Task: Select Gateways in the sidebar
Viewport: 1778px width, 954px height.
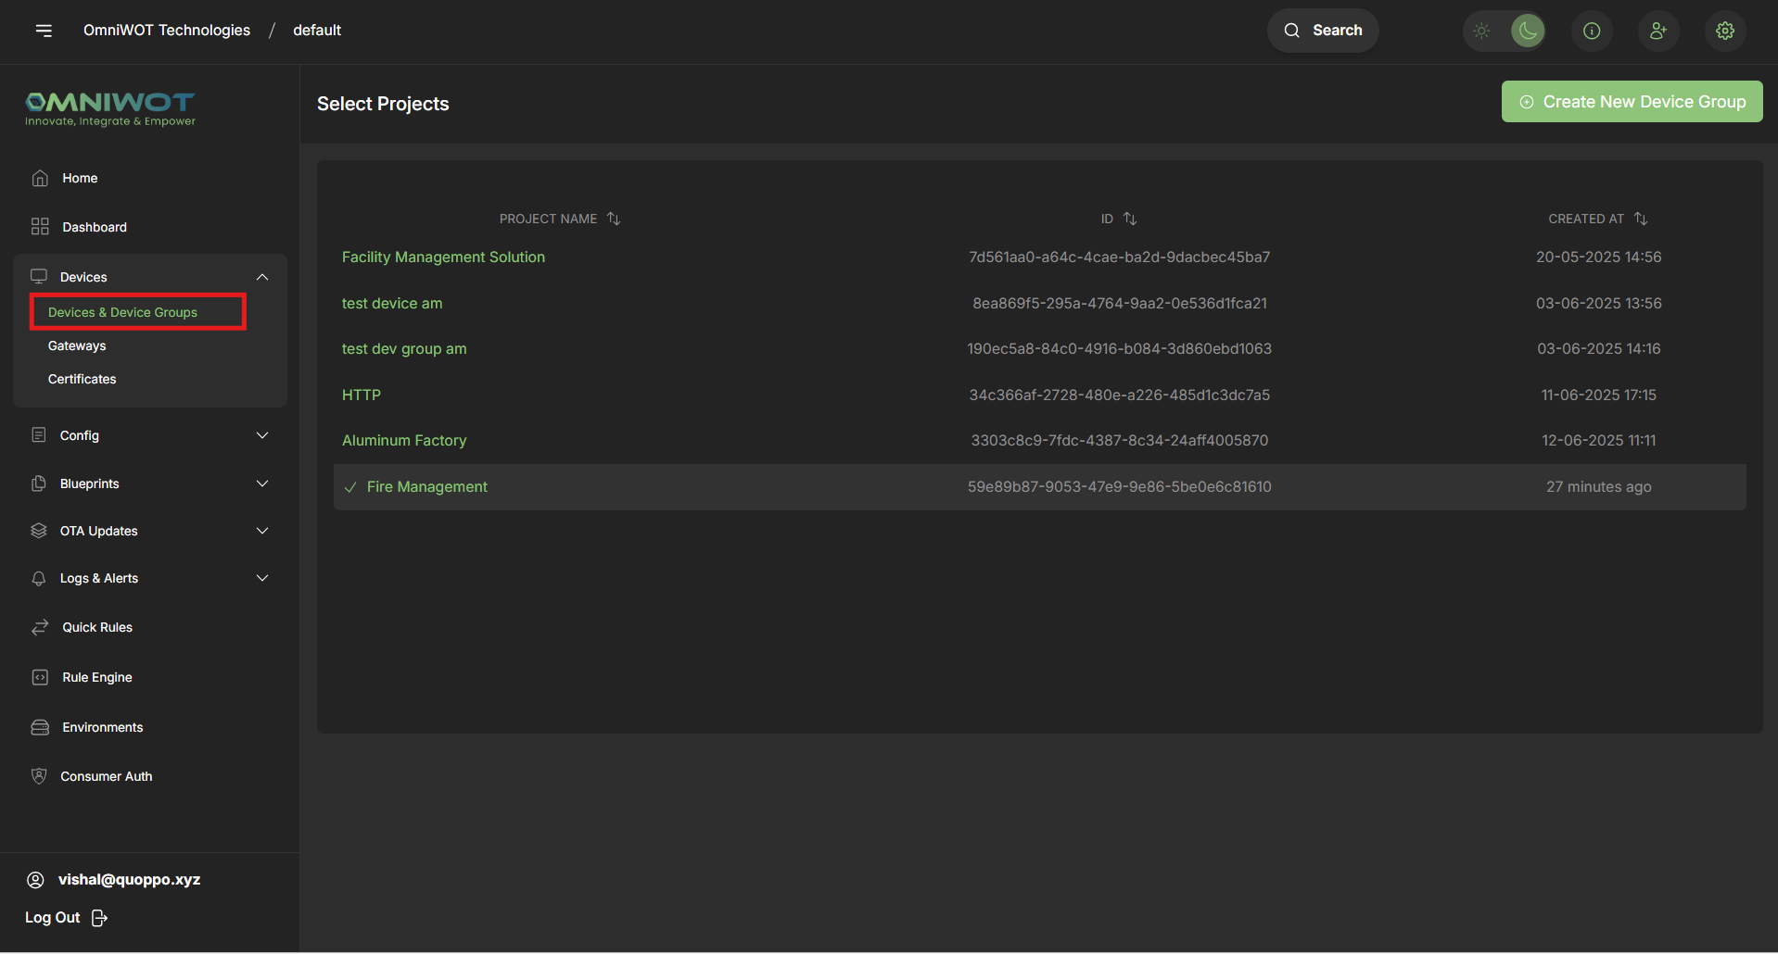Action: (77, 345)
